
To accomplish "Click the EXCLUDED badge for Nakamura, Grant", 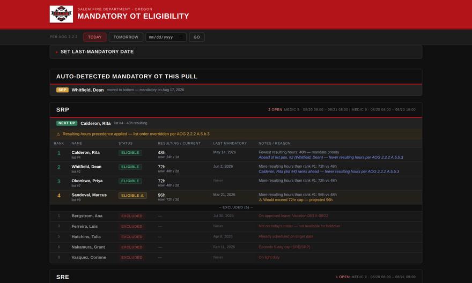I will pyautogui.click(x=131, y=247).
